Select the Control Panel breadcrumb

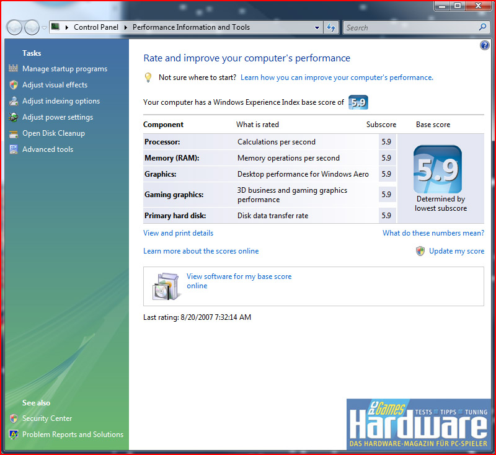click(96, 27)
